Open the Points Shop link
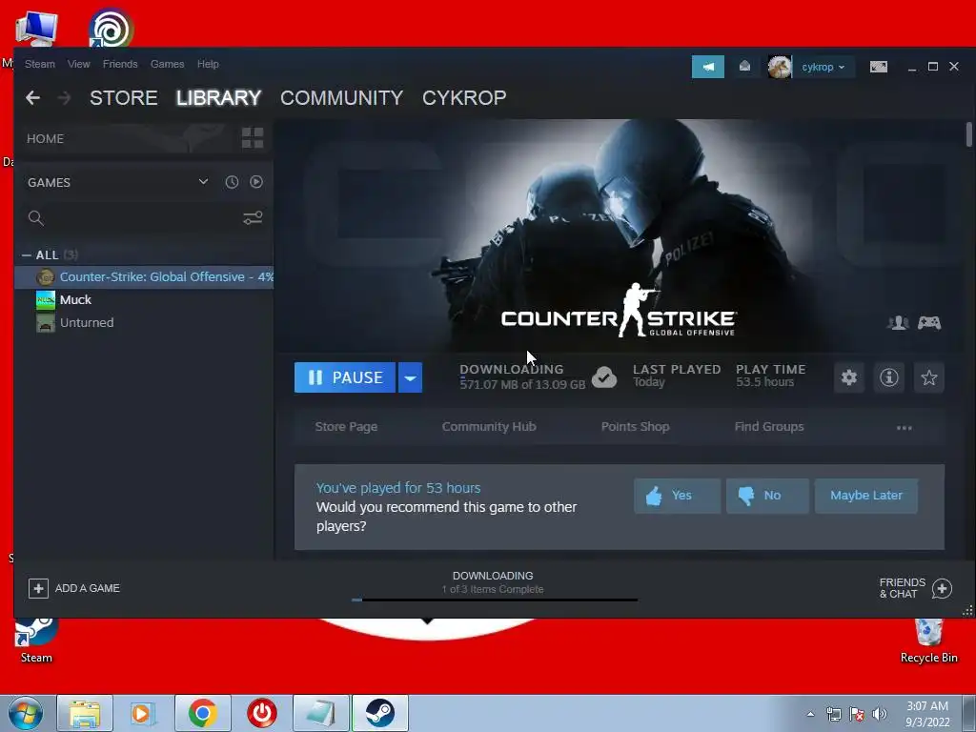Screen dimensions: 976x732 [635, 426]
